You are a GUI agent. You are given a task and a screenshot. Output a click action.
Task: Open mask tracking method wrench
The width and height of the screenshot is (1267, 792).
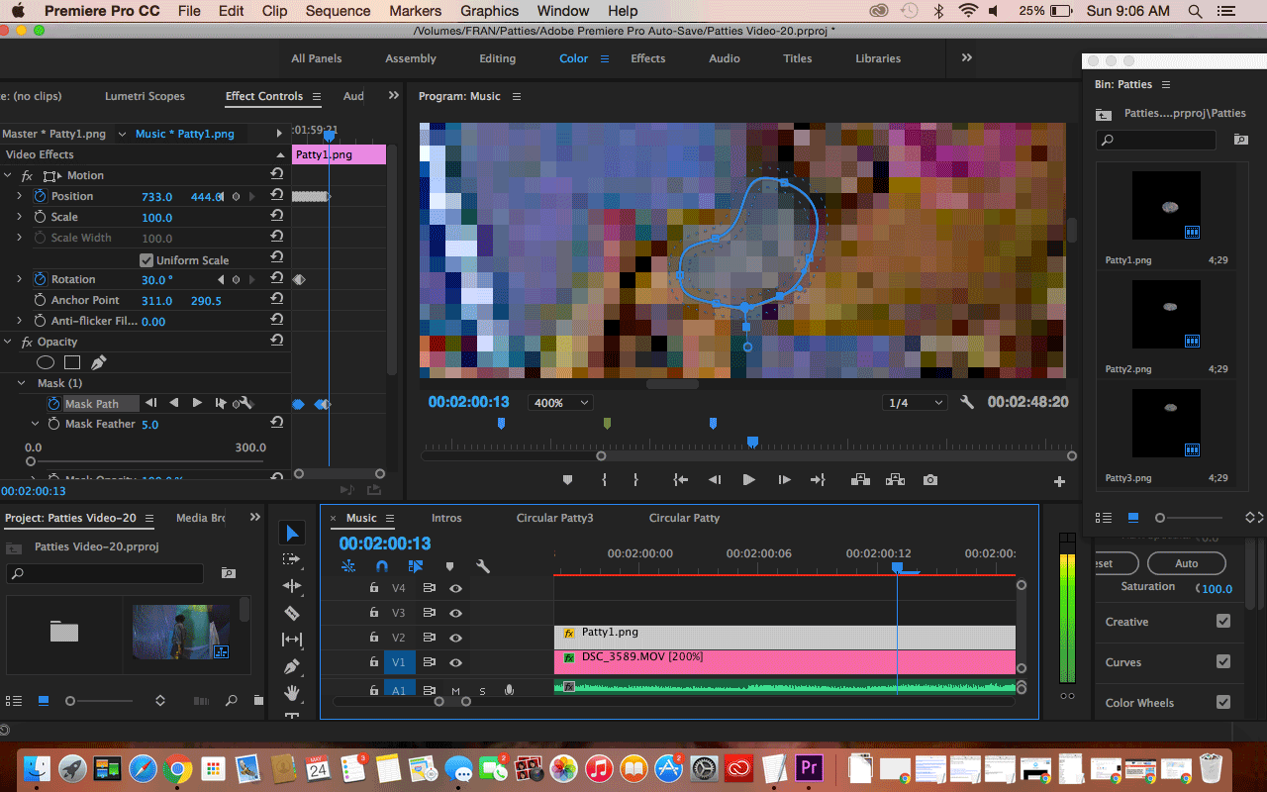(x=245, y=404)
